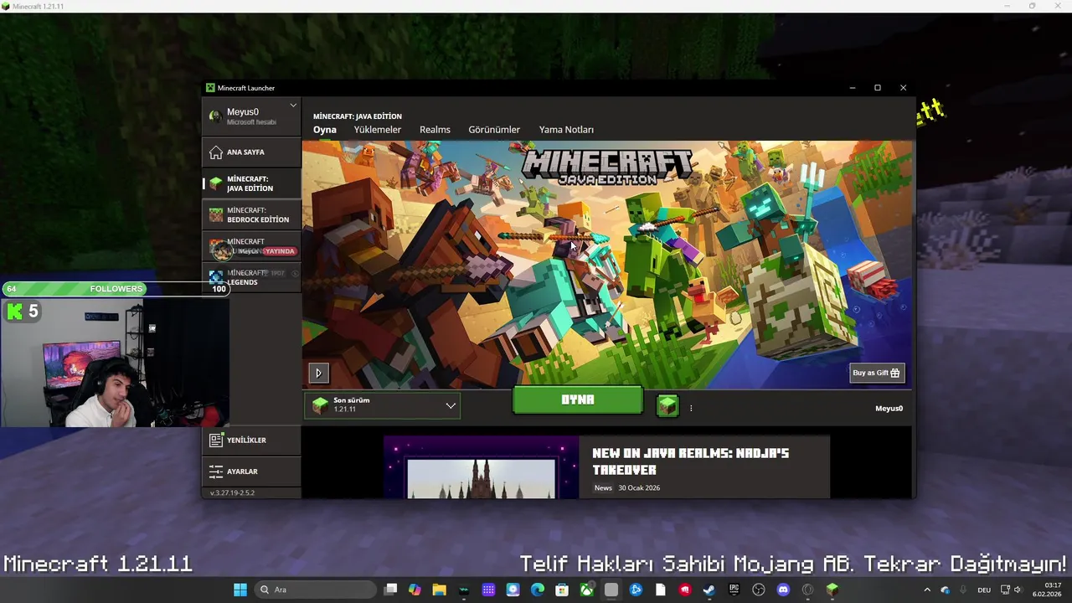
Task: Click the green block icon beside Oyna
Action: [x=667, y=407]
